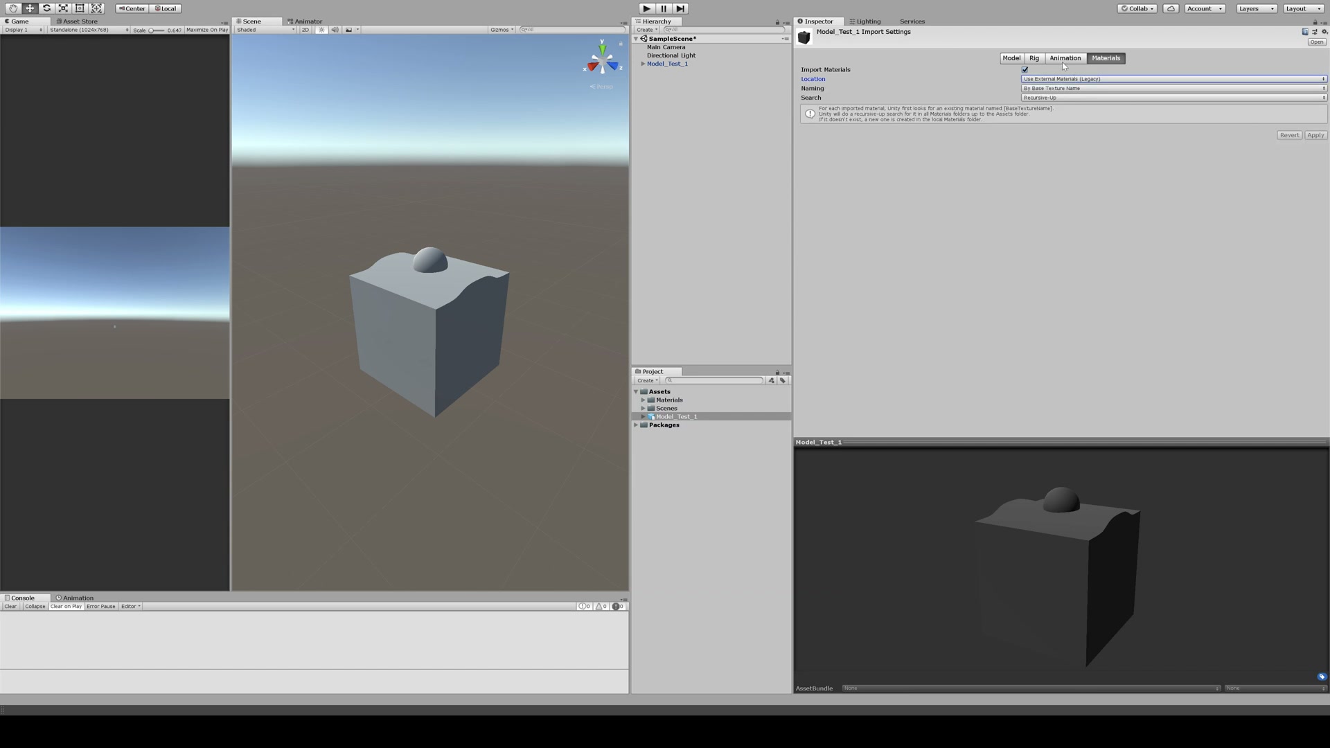Open the Location dropdown

1173,79
